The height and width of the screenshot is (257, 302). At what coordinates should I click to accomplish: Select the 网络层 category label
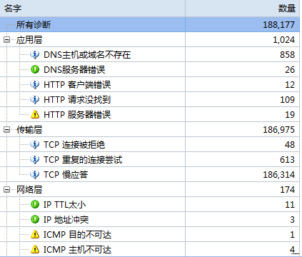pos(29,190)
